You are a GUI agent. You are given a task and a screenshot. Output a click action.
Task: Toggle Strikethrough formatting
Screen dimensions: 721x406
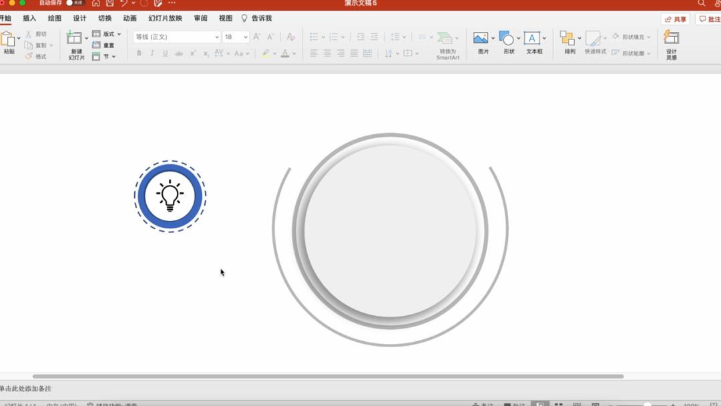[x=179, y=53]
